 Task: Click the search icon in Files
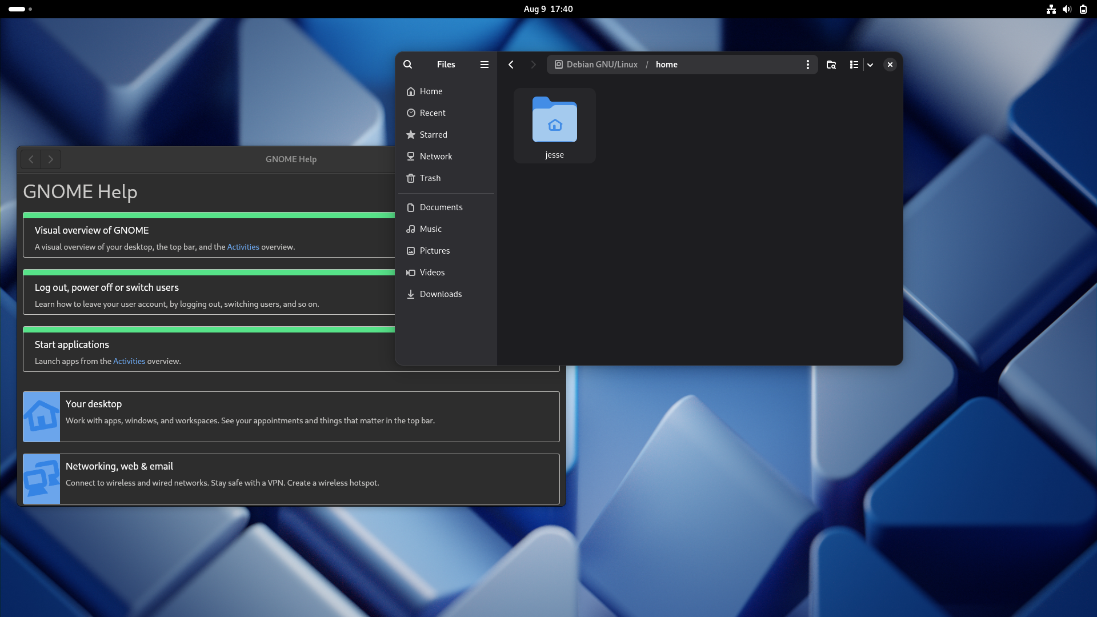(407, 65)
